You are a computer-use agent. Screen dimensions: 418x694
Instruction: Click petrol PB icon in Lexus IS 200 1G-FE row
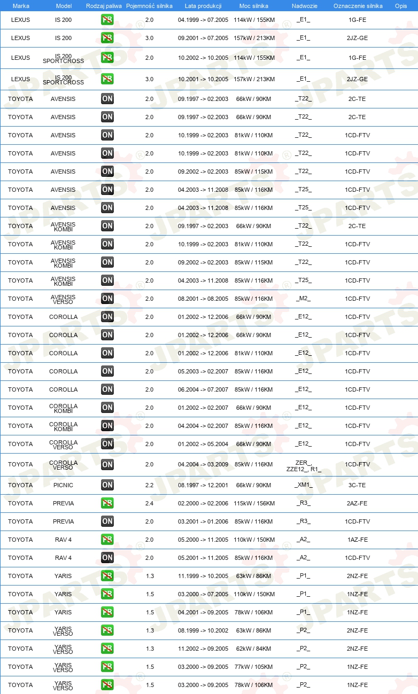coord(107,20)
